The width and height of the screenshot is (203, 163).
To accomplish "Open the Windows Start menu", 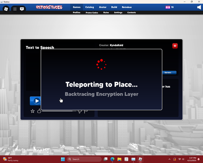I will point(63,159).
